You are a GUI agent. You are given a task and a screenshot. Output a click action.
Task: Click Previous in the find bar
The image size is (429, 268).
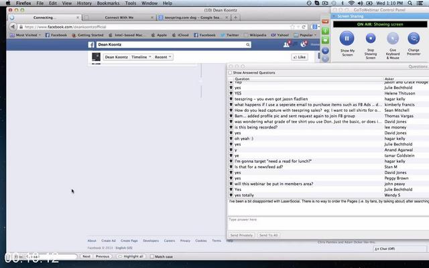tap(103, 257)
